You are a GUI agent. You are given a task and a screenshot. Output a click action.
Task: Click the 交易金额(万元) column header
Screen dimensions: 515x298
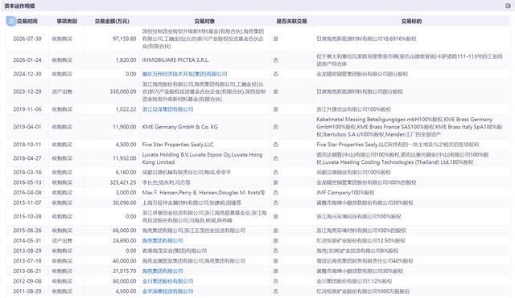[x=112, y=22]
